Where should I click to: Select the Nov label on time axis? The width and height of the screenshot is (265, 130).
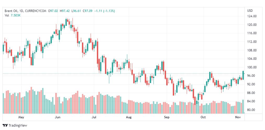[x=238, y=117]
